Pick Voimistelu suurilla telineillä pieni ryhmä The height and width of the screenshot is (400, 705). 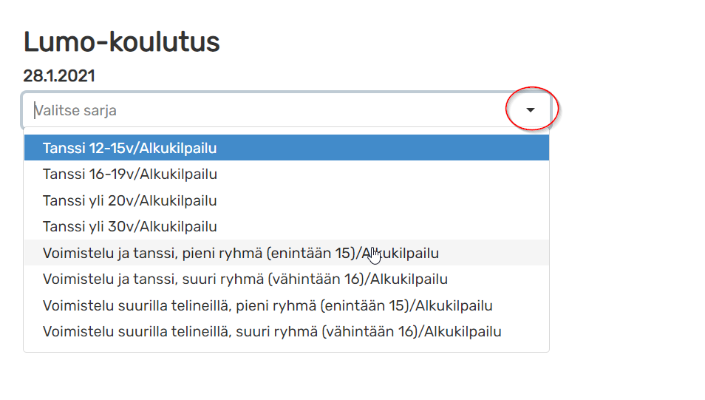[287, 305]
